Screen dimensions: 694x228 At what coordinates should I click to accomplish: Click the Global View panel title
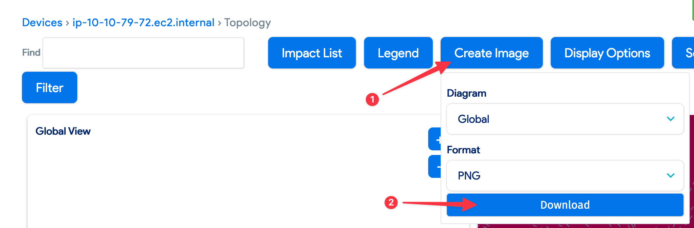[63, 131]
